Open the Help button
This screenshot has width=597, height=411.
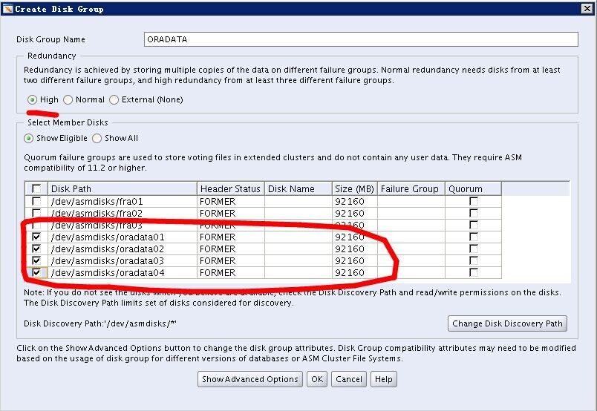click(383, 379)
